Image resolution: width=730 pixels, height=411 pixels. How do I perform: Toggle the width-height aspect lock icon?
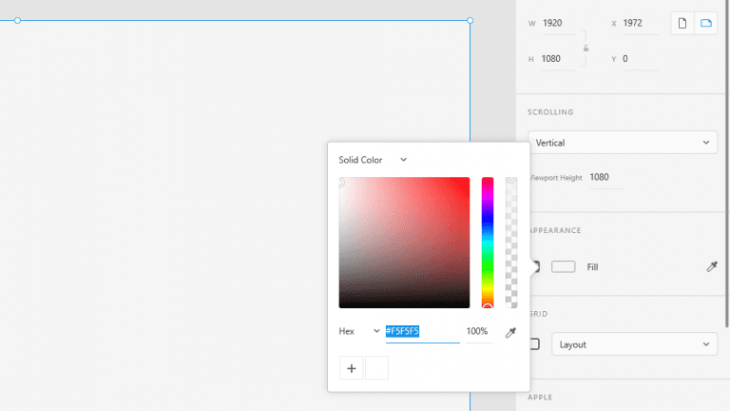586,48
